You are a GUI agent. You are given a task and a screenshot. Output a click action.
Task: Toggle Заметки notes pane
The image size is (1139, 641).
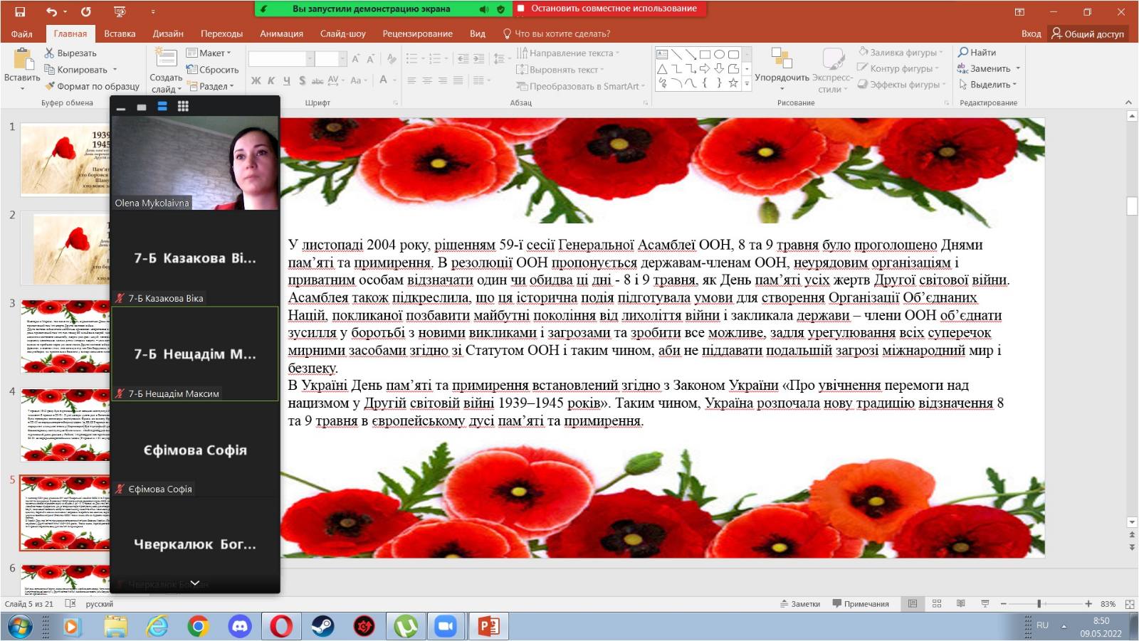[800, 604]
